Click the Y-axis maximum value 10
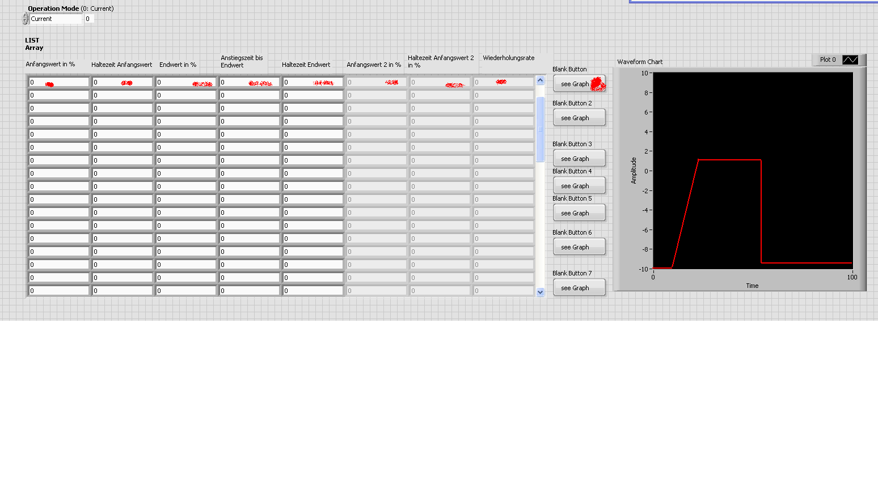 644,73
